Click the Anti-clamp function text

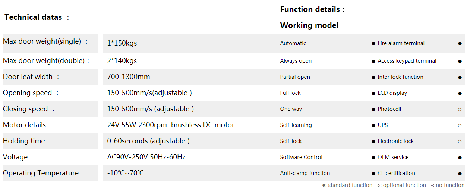click(305, 173)
